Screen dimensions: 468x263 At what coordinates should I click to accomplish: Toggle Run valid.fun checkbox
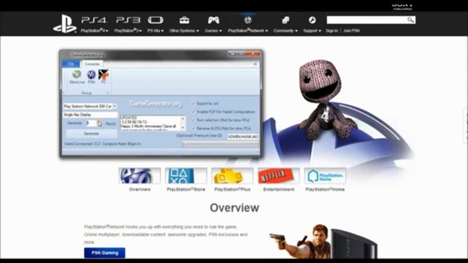194,120
